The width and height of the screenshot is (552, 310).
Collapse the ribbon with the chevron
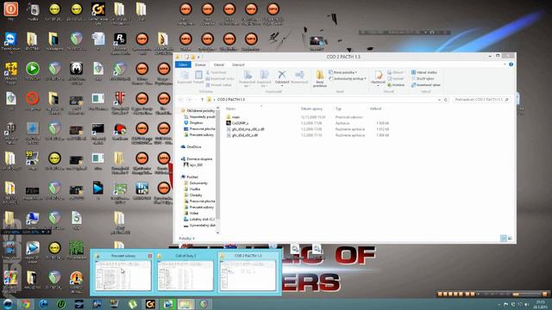[505, 65]
